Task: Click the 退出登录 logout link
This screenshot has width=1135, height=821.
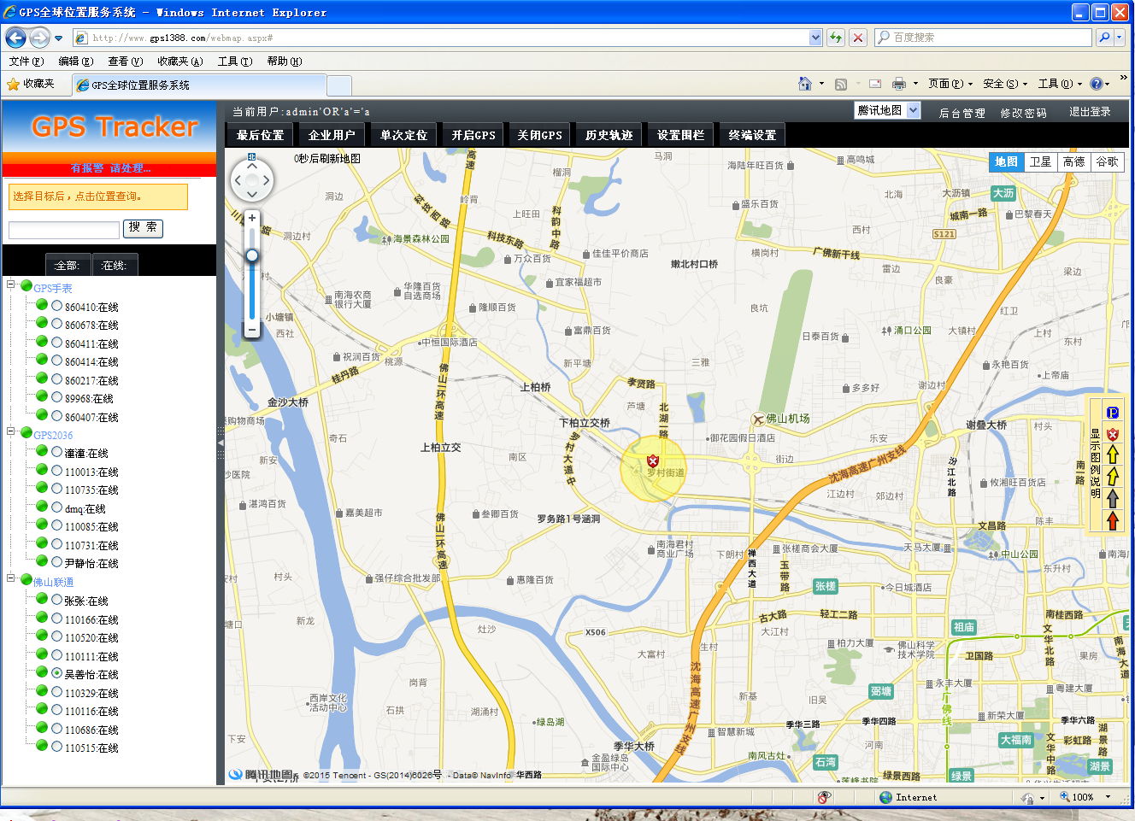Action: (1090, 112)
